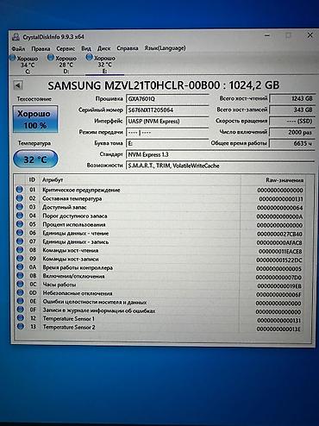Click the status dot for Единицы данных - чтение
The height and width of the screenshot is (426, 319).
[20, 233]
